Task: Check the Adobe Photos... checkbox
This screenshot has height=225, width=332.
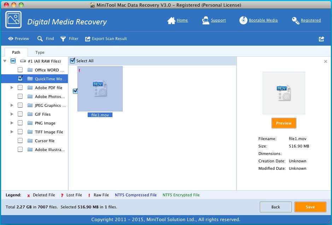Action: pos(20,96)
